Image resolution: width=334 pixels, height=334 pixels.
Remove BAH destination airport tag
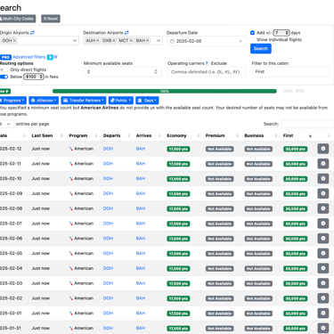tap(148, 40)
